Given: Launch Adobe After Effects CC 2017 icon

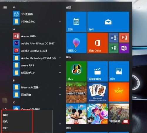Looking at the screenshot, I should 16,43.
